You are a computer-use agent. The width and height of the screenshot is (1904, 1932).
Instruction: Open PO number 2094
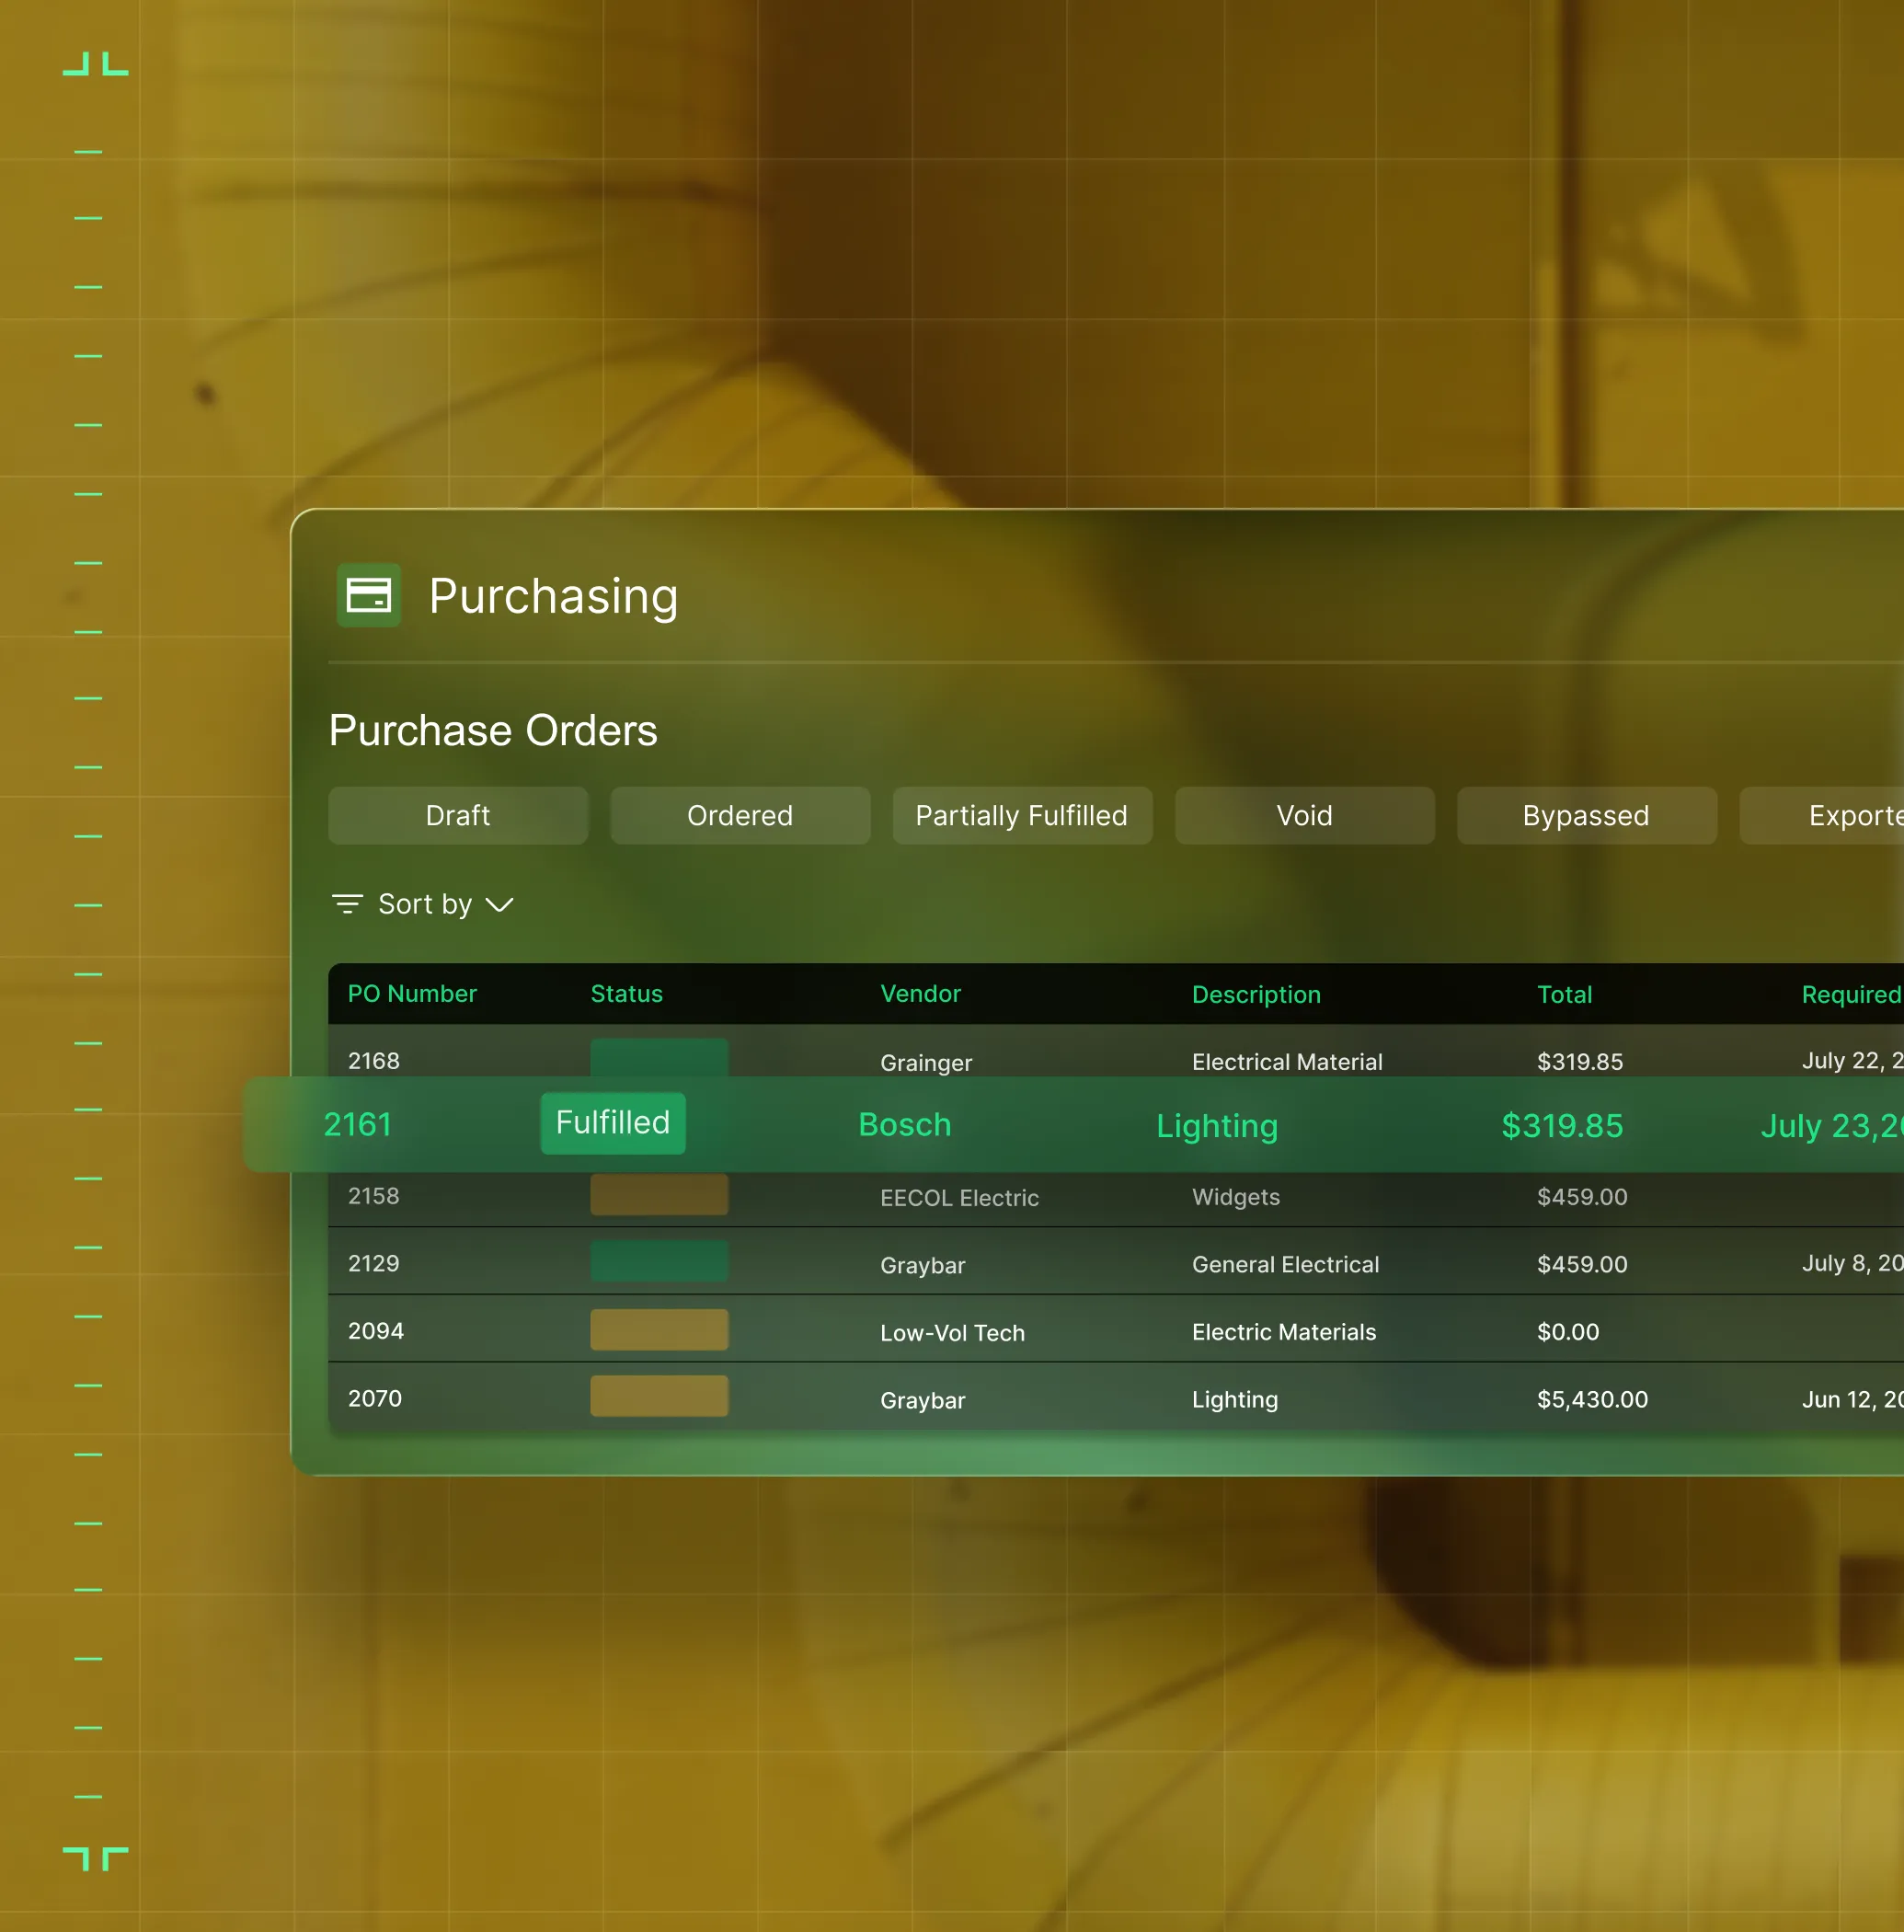coord(376,1331)
